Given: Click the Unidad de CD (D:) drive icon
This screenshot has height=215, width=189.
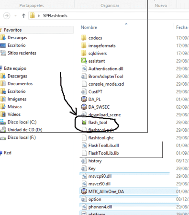Looking at the screenshot, I should (x=3, y=130).
